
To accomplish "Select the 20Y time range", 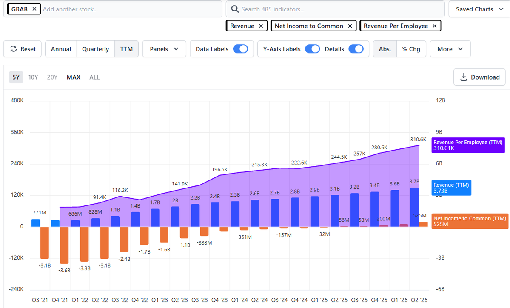I will coord(52,77).
